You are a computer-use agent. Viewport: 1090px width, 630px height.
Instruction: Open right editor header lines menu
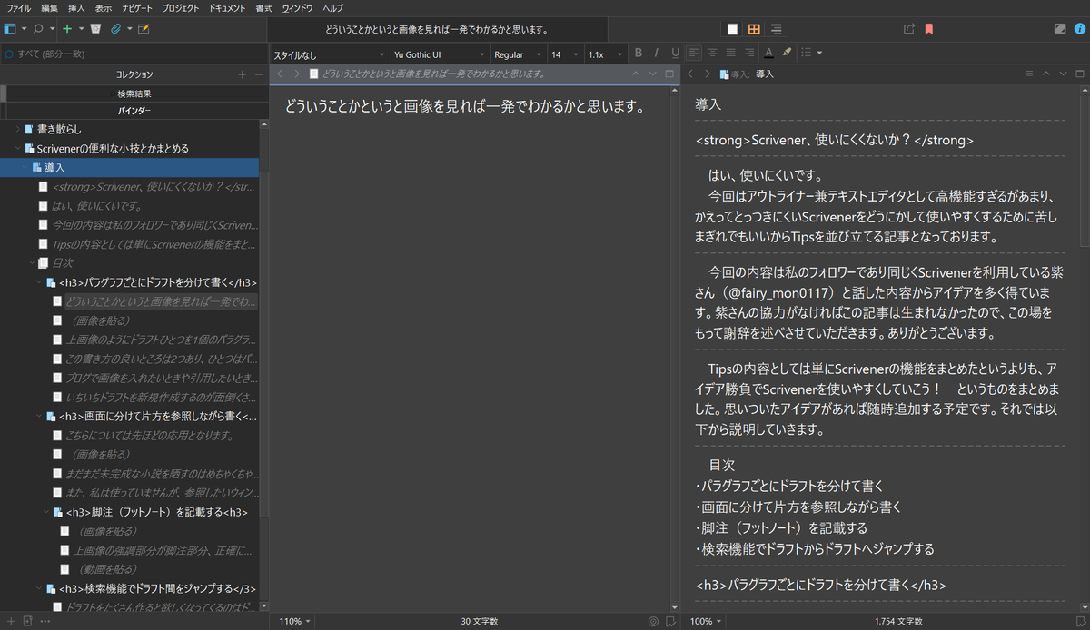coord(1029,74)
